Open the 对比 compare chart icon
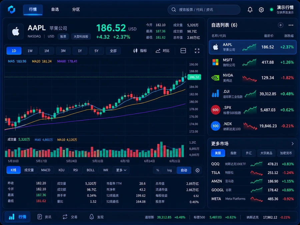The image size is (300, 225). [x=158, y=51]
